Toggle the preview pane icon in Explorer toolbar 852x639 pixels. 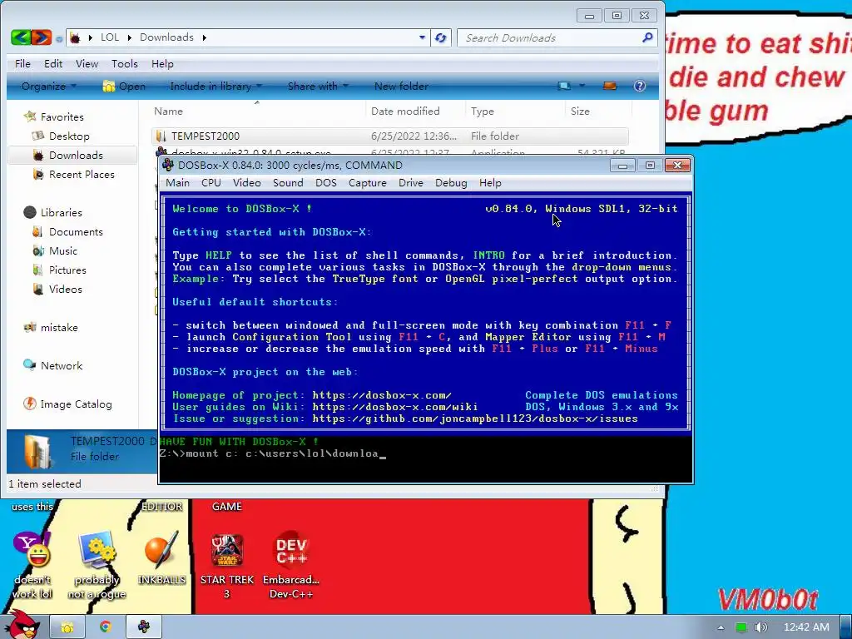click(610, 86)
